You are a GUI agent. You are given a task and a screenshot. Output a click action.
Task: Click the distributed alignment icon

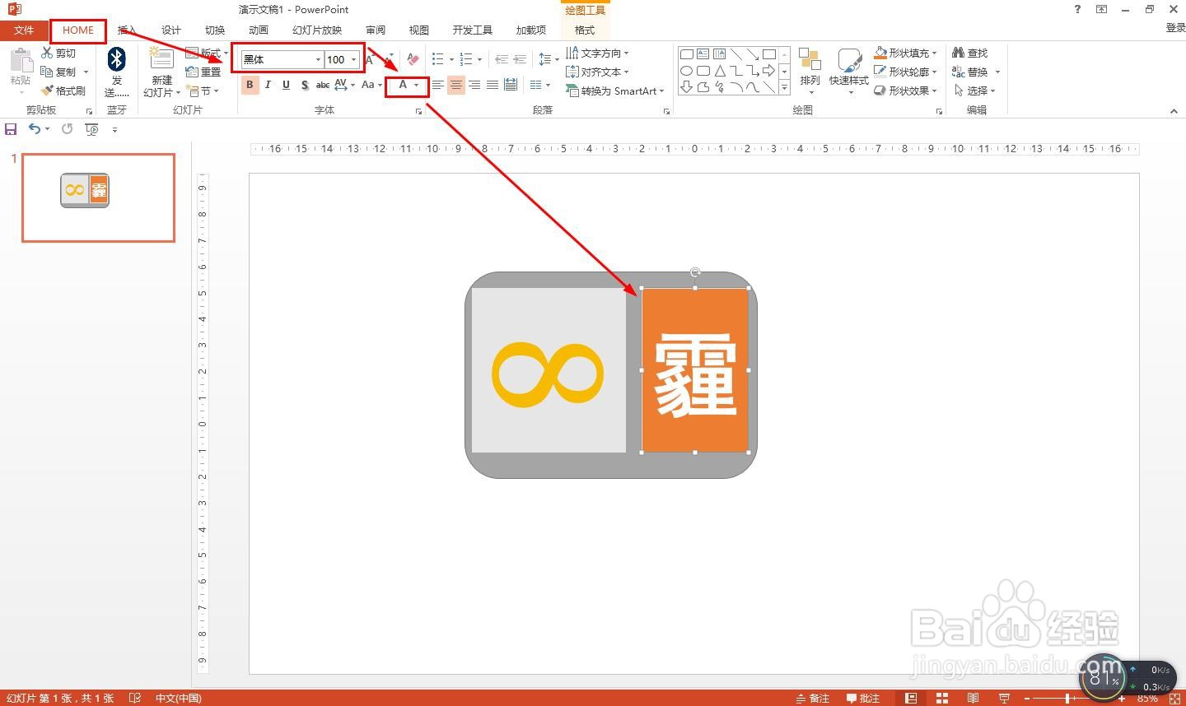(511, 85)
